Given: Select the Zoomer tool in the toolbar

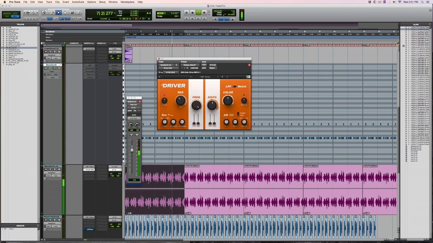Looking at the screenshot, I should [x=44, y=12].
